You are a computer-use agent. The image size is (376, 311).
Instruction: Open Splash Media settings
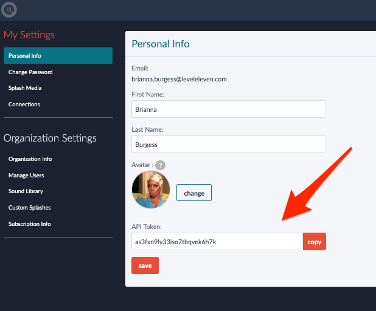(25, 88)
